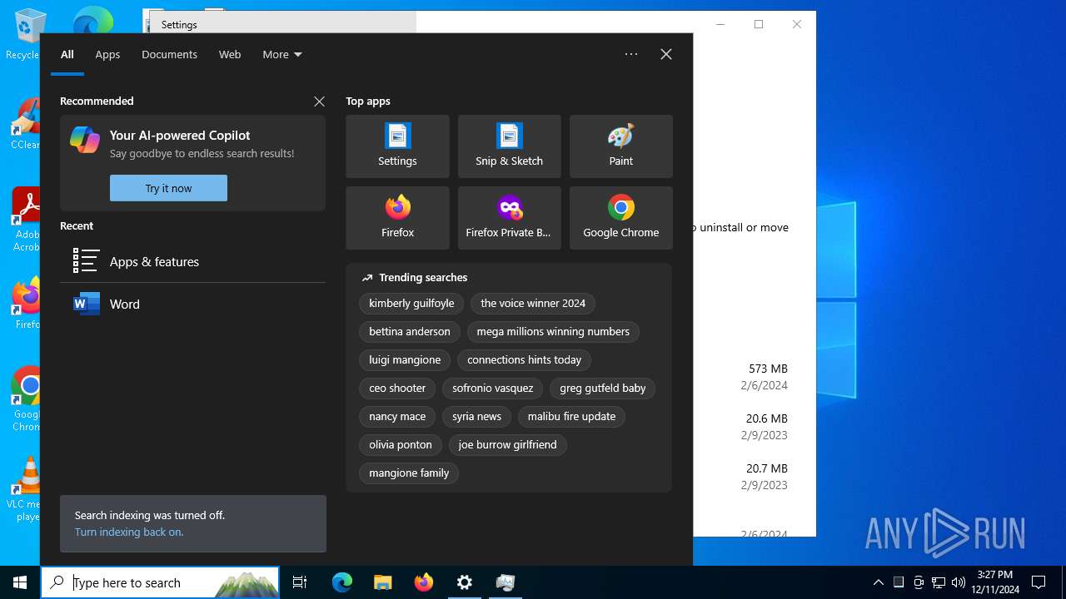
Task: Open File Explorer from taskbar
Action: tap(382, 582)
